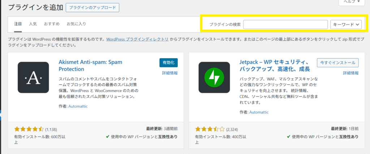Click the Akismet star rating
The width and height of the screenshot is (370, 154).
click(29, 129)
